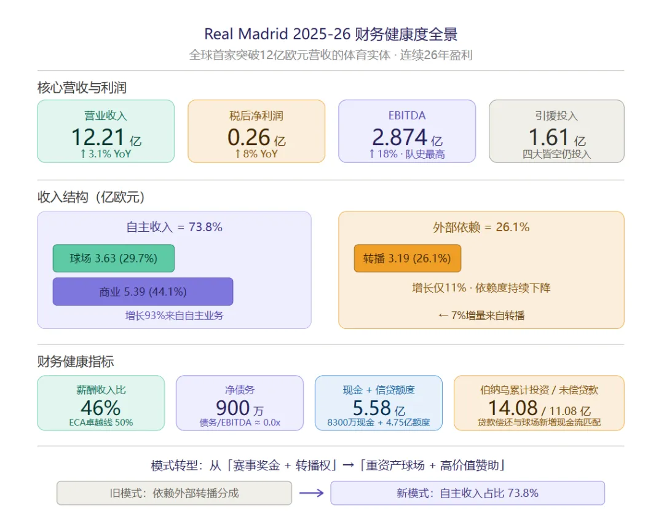This screenshot has width=664, height=511.
Task: Click the 债务/EBITDA ≈ 0.0x text
Action: 240,422
